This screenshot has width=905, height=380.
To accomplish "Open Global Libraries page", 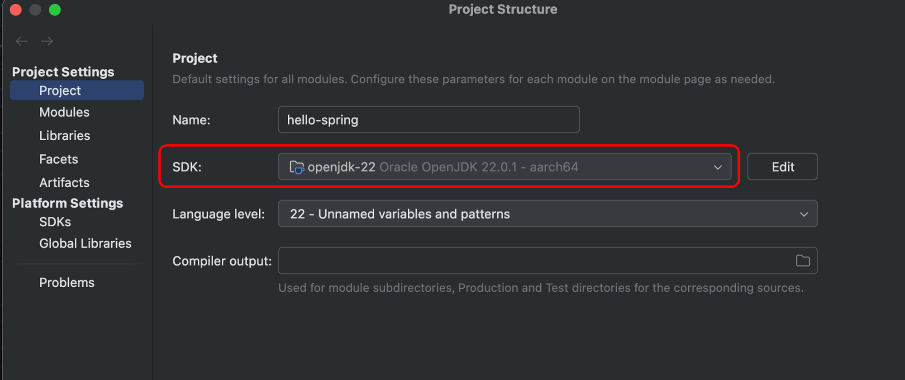I will 85,243.
